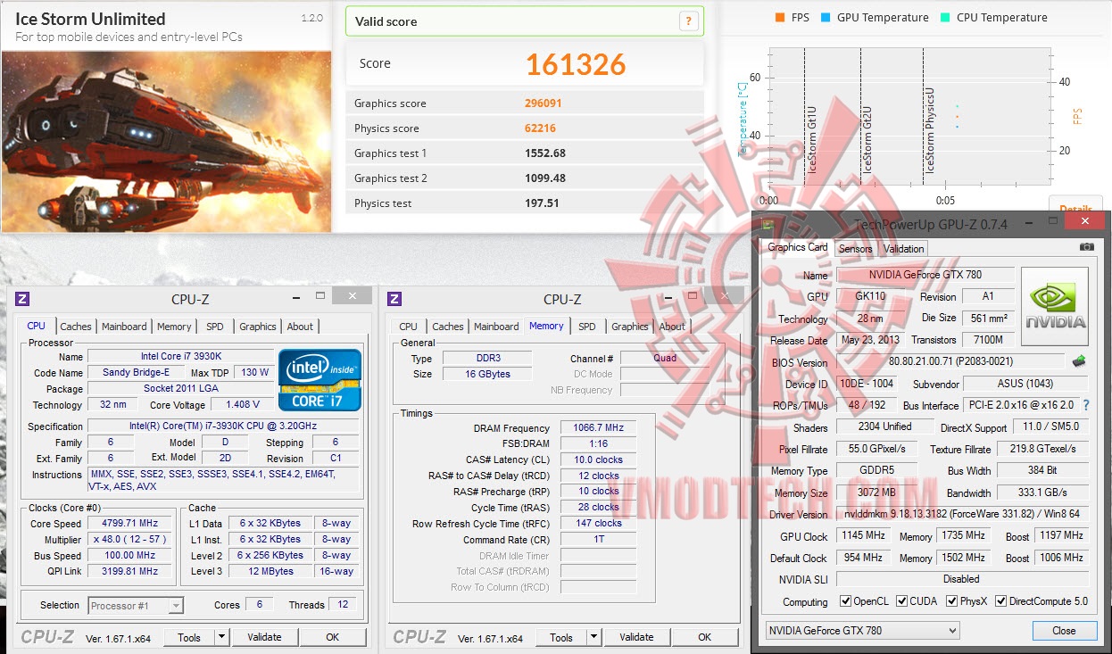This screenshot has width=1112, height=654.
Task: Switch to Caches tab in left CPU-Z
Action: coord(76,327)
